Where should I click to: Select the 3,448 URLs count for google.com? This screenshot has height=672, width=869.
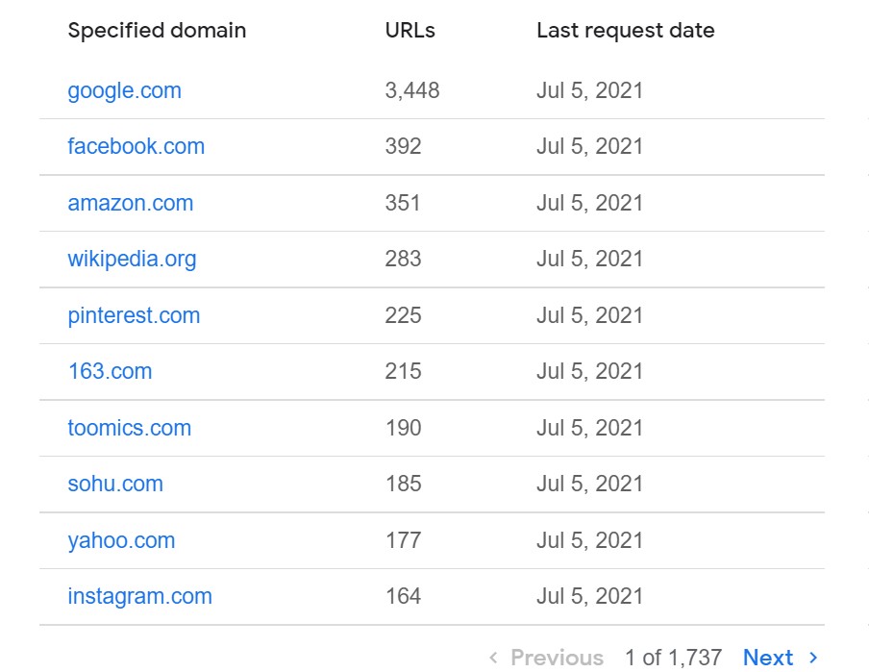point(412,91)
